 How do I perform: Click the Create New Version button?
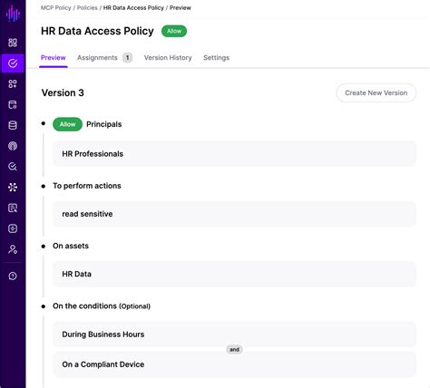pos(376,92)
